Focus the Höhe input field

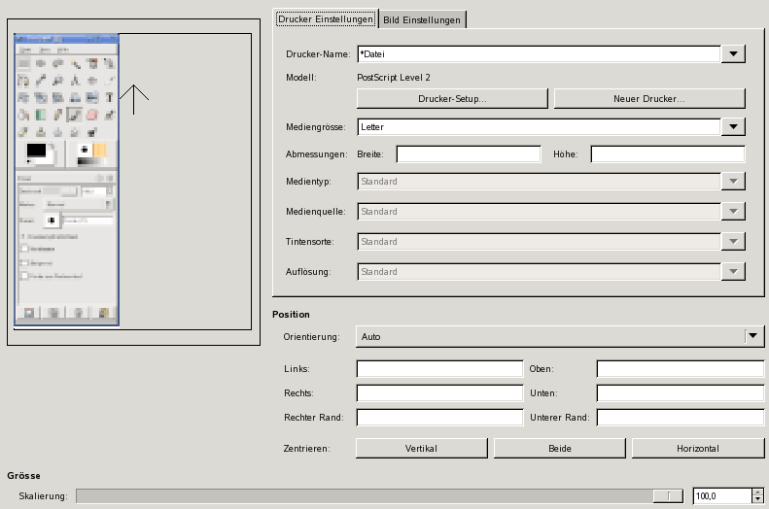[667, 153]
